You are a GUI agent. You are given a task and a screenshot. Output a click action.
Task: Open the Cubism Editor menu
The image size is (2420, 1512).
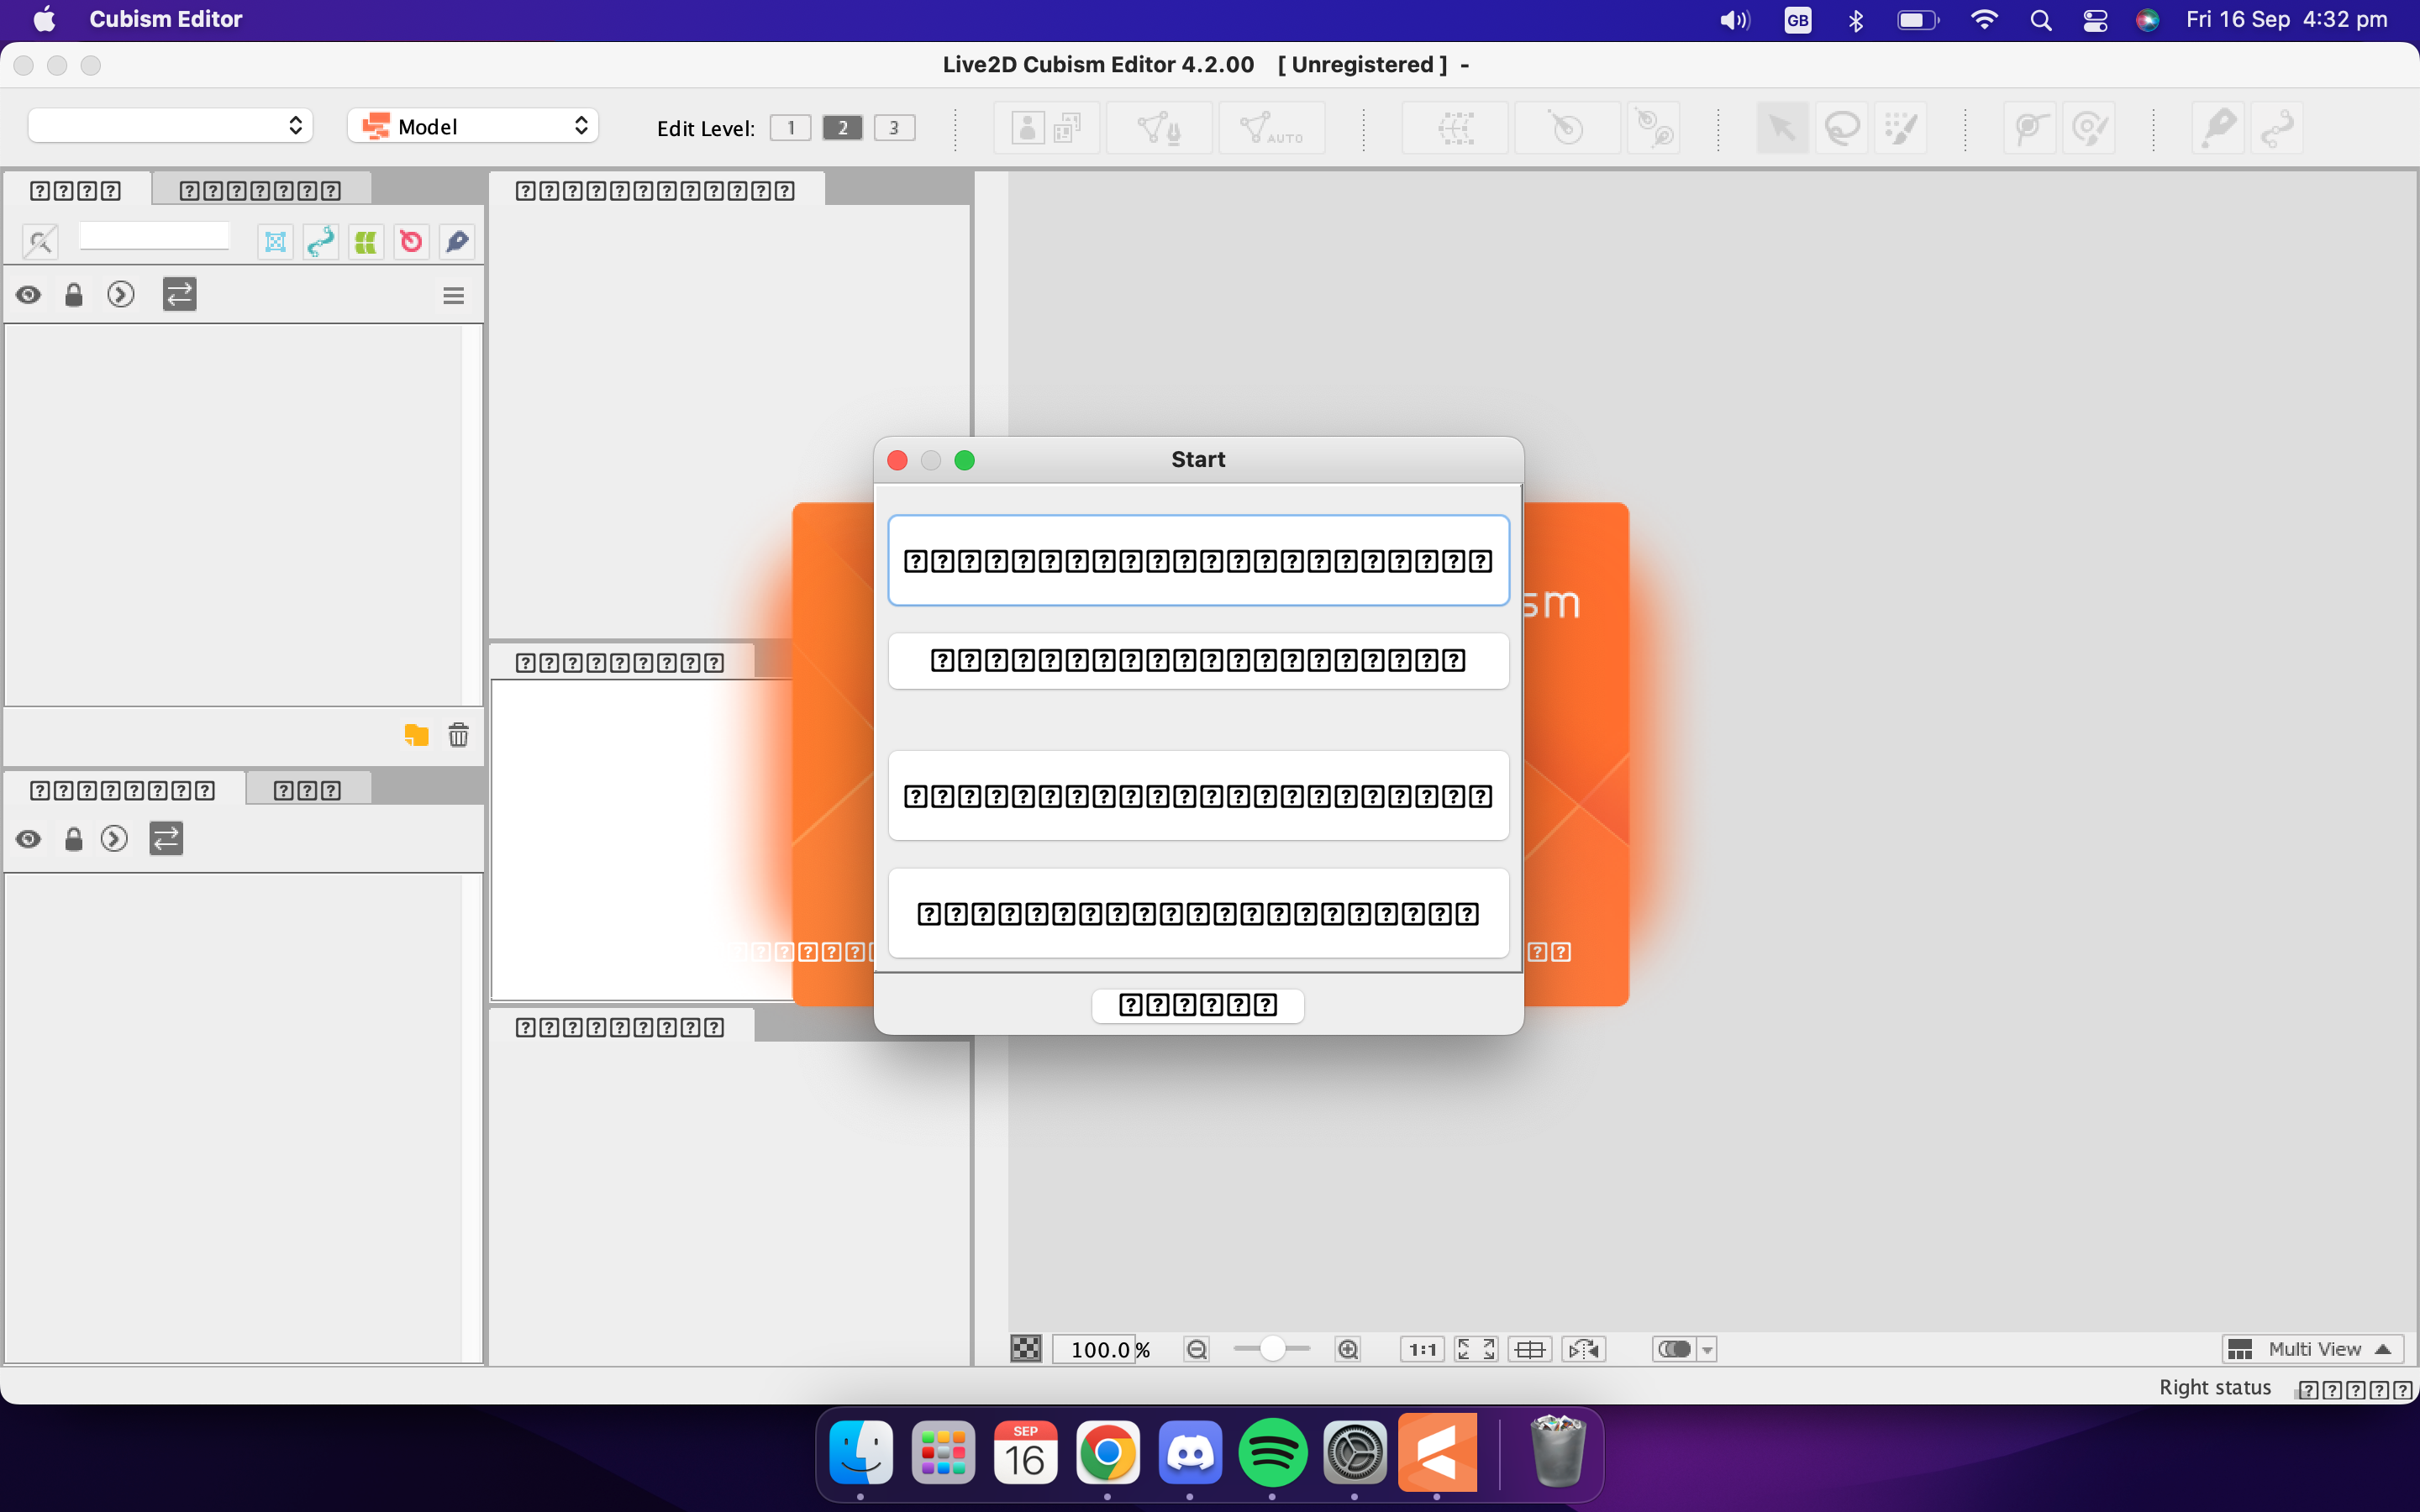pos(165,19)
